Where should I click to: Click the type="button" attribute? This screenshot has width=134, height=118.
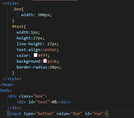click(x=39, y=114)
